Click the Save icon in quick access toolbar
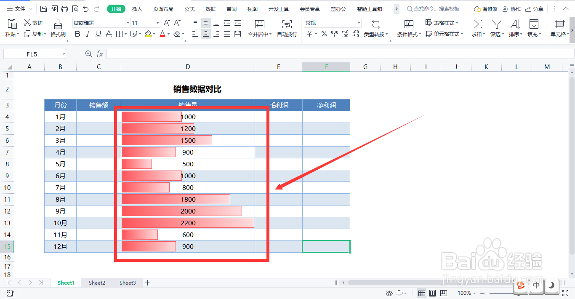The width and height of the screenshot is (575, 299). 44,9
